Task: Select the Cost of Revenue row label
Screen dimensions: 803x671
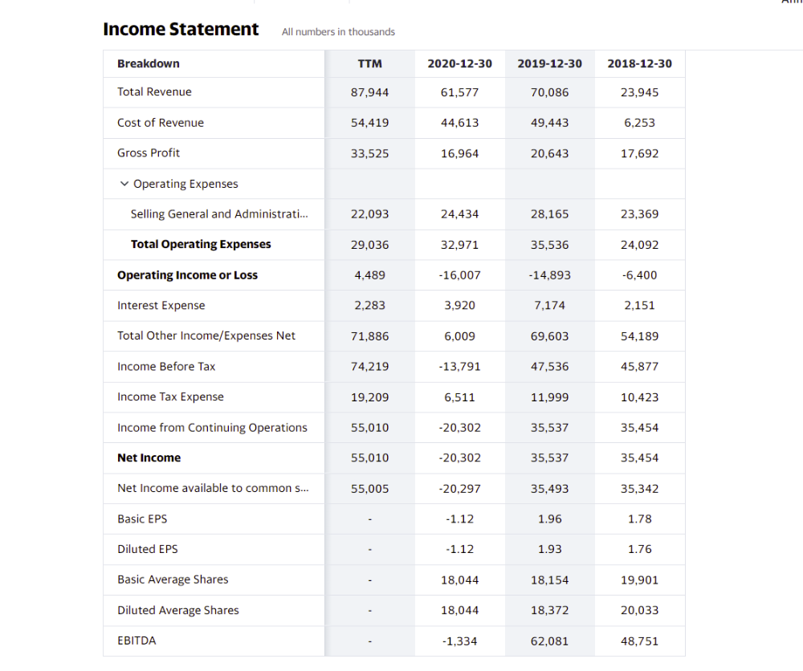Action: [x=161, y=123]
